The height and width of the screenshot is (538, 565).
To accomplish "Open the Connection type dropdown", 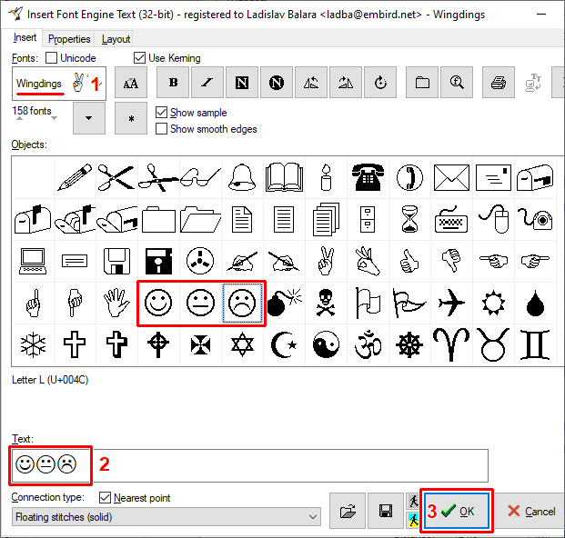I will point(166,516).
